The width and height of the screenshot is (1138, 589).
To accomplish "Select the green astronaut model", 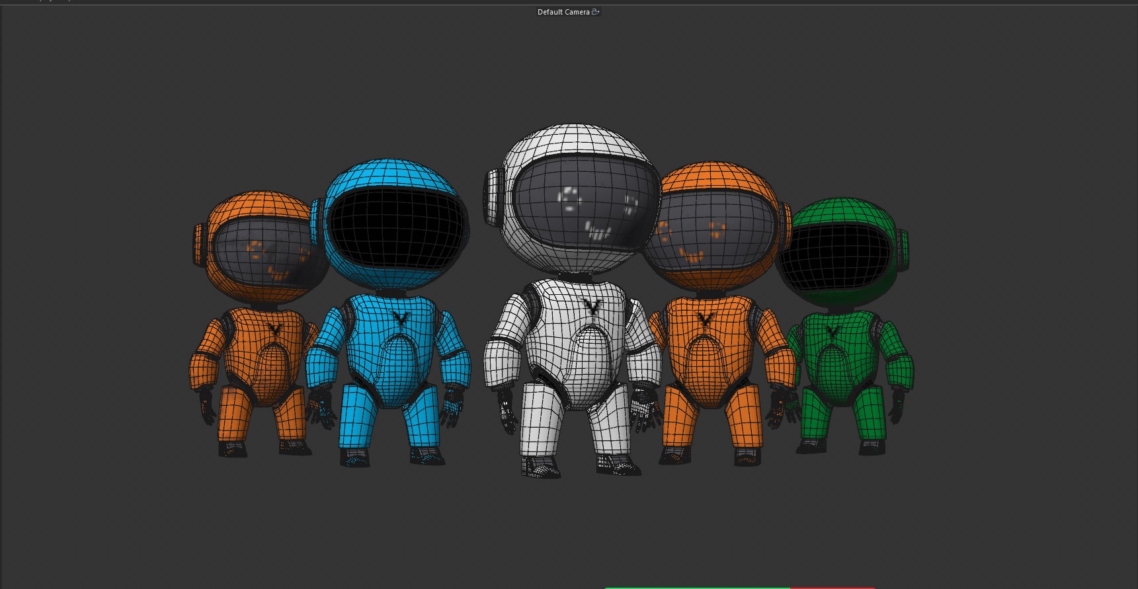I will pyautogui.click(x=846, y=327).
